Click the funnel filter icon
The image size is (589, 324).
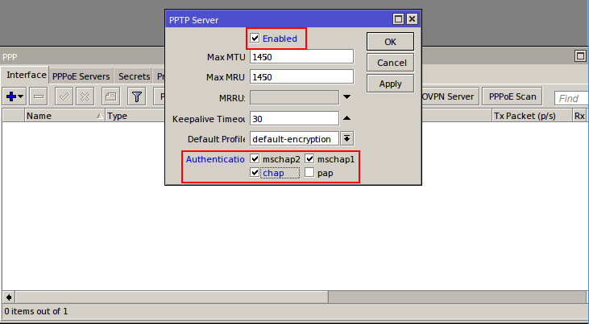point(137,97)
